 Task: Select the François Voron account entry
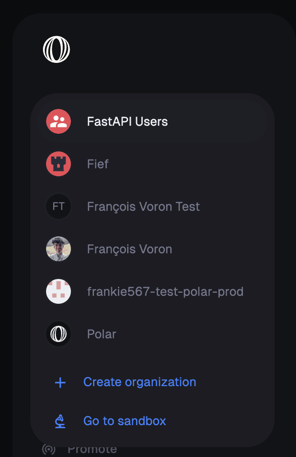(152, 249)
